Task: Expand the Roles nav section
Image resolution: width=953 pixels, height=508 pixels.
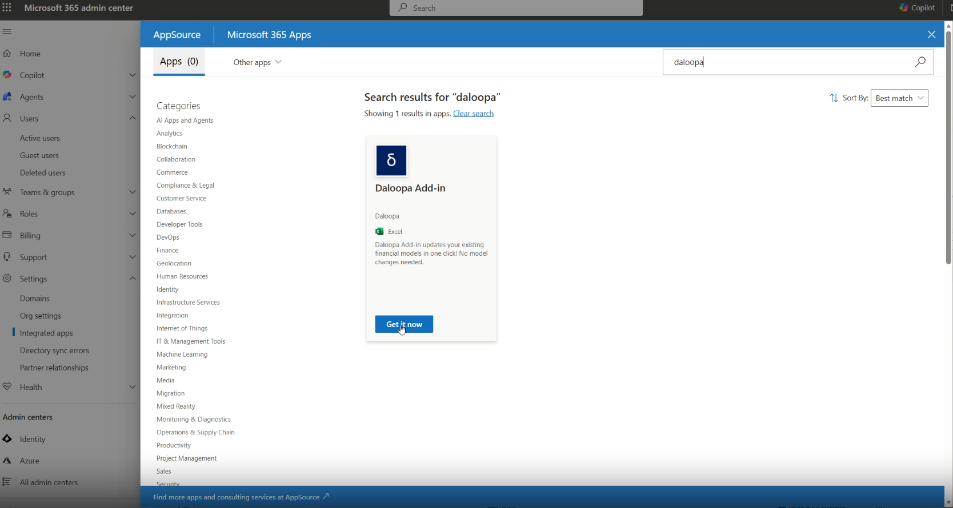Action: click(x=133, y=213)
